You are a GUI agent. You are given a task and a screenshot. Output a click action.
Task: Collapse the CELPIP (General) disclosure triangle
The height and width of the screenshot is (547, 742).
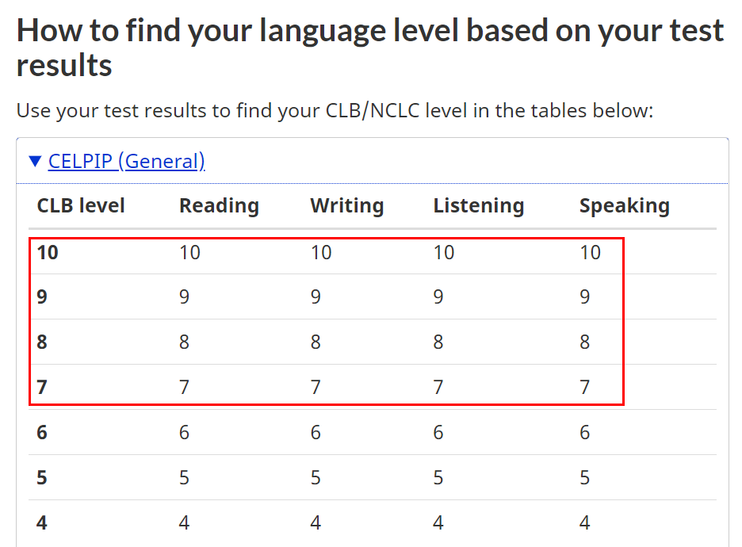(x=36, y=162)
